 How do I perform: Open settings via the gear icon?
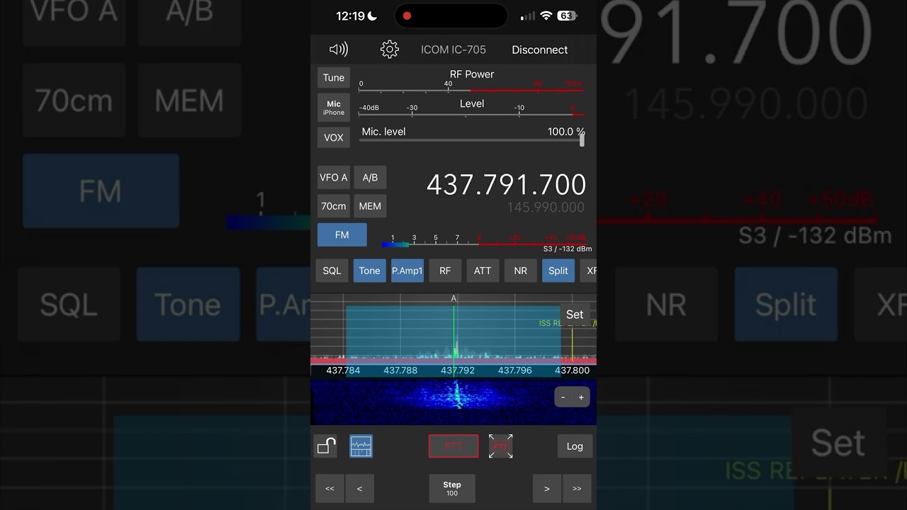point(390,49)
